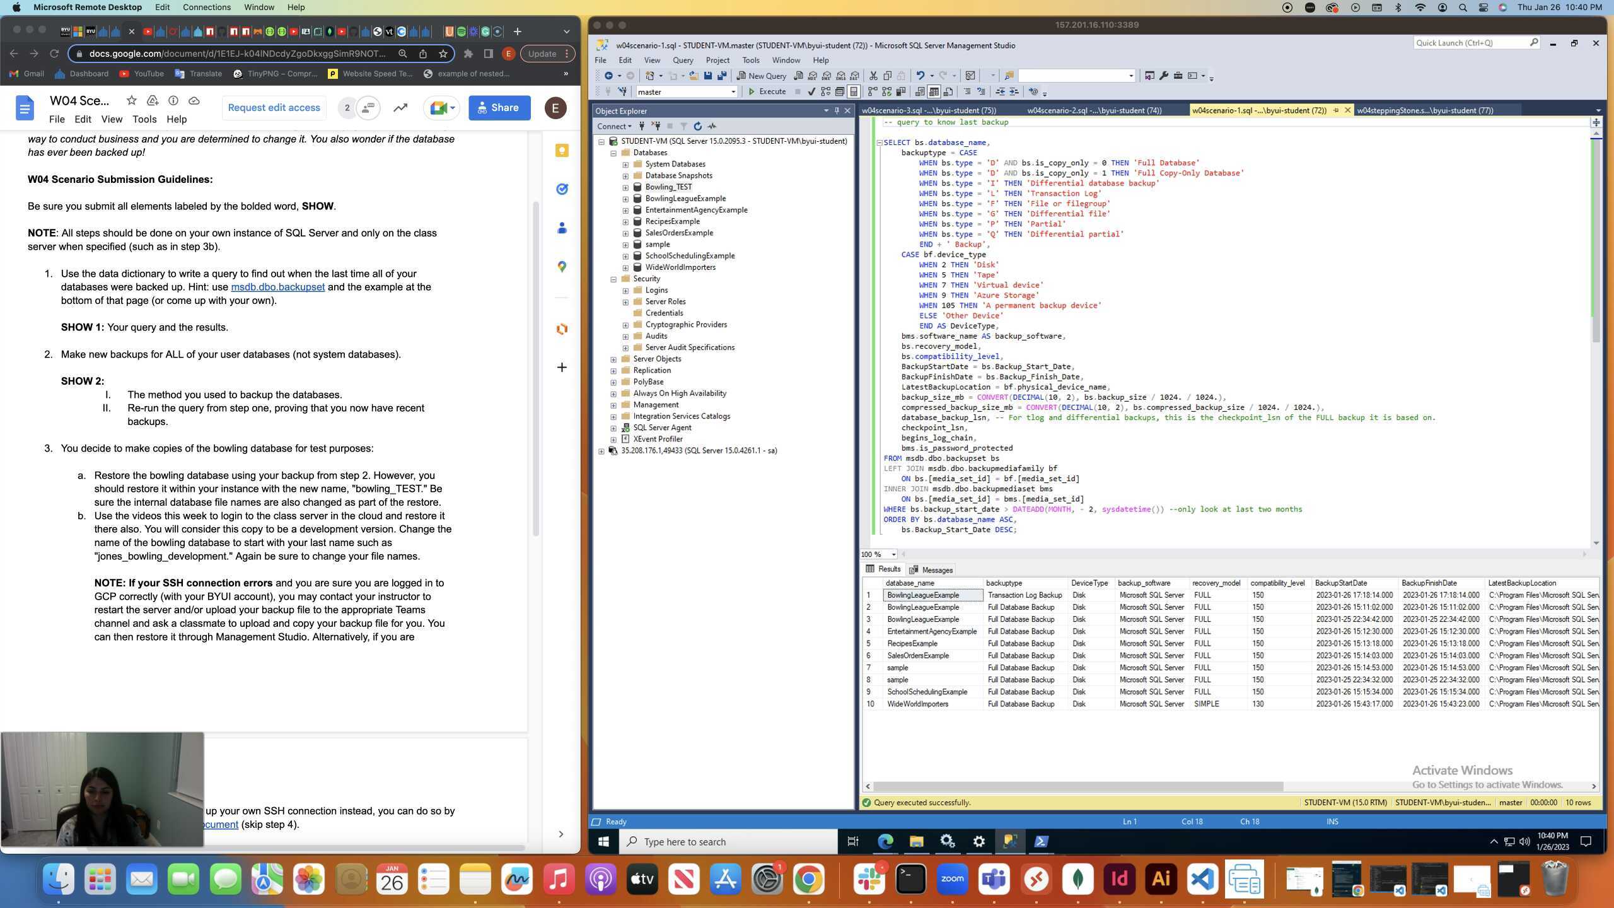Refresh the Object Explorer tree
The width and height of the screenshot is (1614, 908).
[x=697, y=126]
